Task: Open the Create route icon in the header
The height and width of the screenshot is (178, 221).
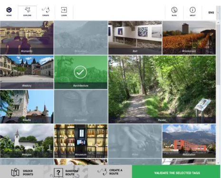Action: tap(46, 10)
